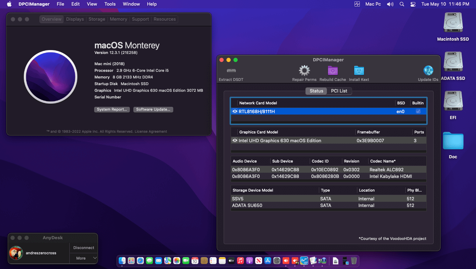Select the Repair Perms gear icon
This screenshot has height=269, width=476.
(304, 71)
